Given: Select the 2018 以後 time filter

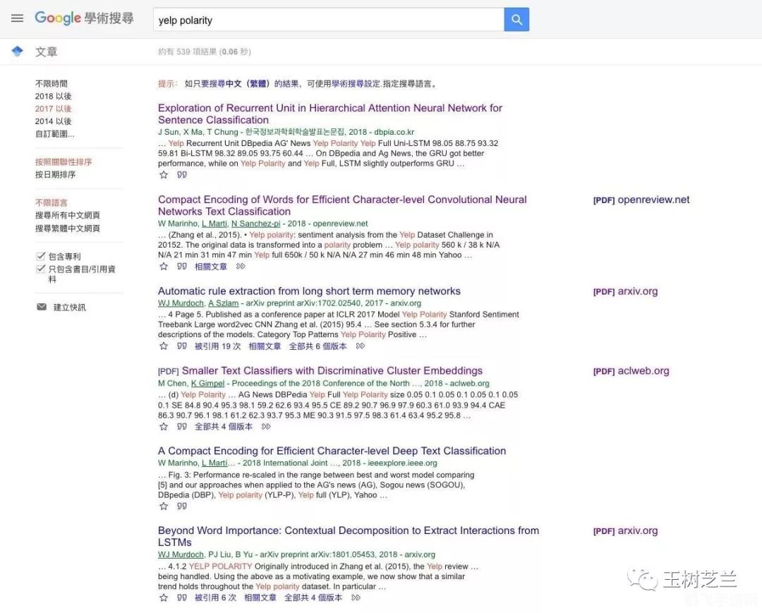Looking at the screenshot, I should (x=52, y=95).
